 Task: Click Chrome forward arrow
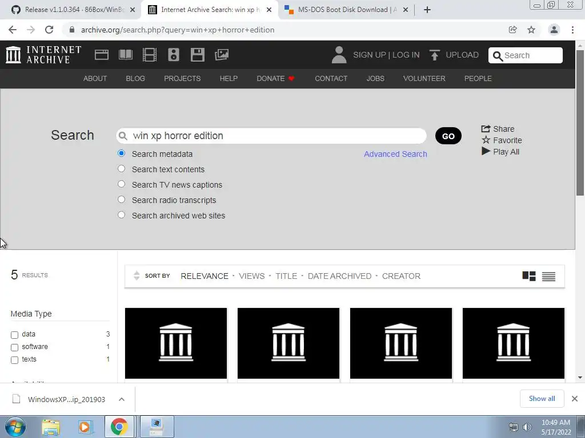pos(31,30)
